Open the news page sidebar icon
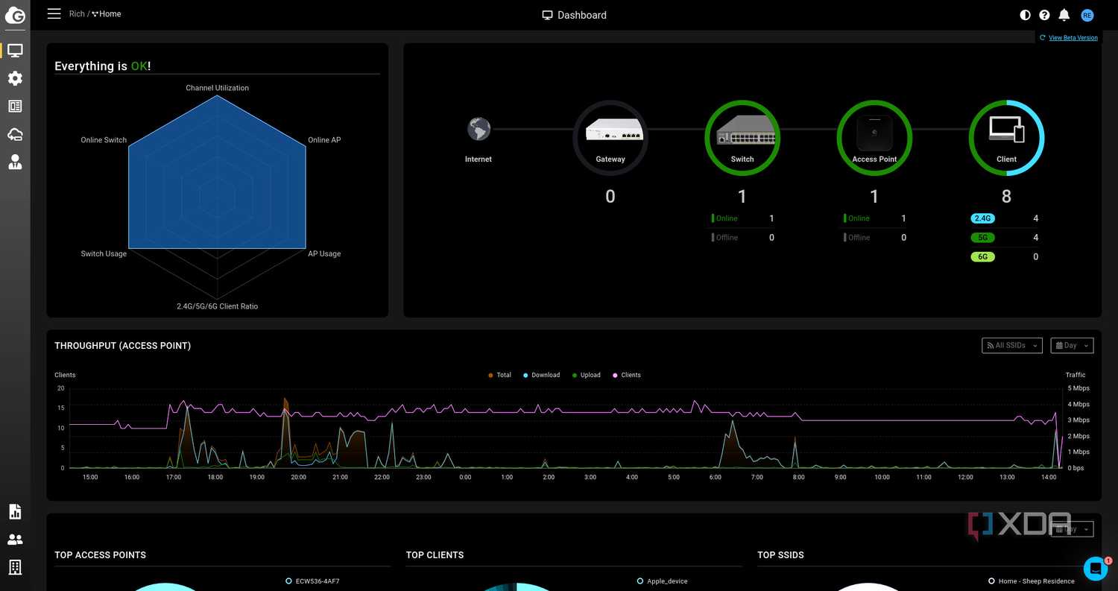 point(15,107)
